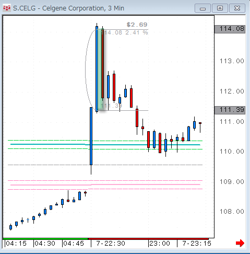Image resolution: width=250 pixels, height=254 pixels.
Task: Click the gray dashed horizontal line near 109.50
Action: coord(105,165)
